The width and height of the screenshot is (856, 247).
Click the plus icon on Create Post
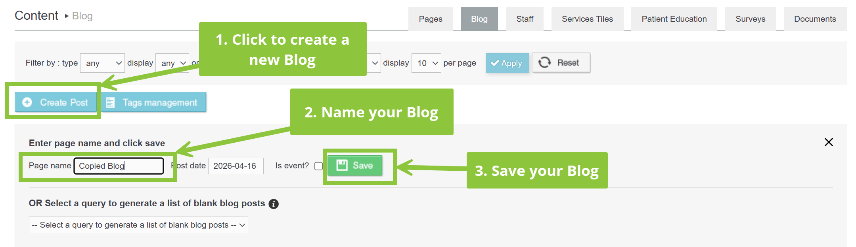pos(27,102)
